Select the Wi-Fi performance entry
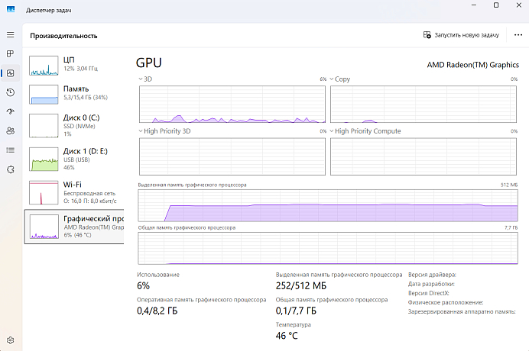This screenshot has width=529, height=351. [x=74, y=192]
